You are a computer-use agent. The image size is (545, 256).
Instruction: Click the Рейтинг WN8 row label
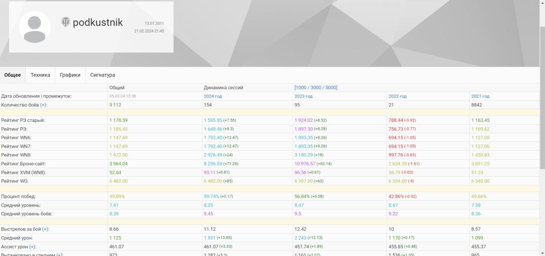(x=16, y=155)
